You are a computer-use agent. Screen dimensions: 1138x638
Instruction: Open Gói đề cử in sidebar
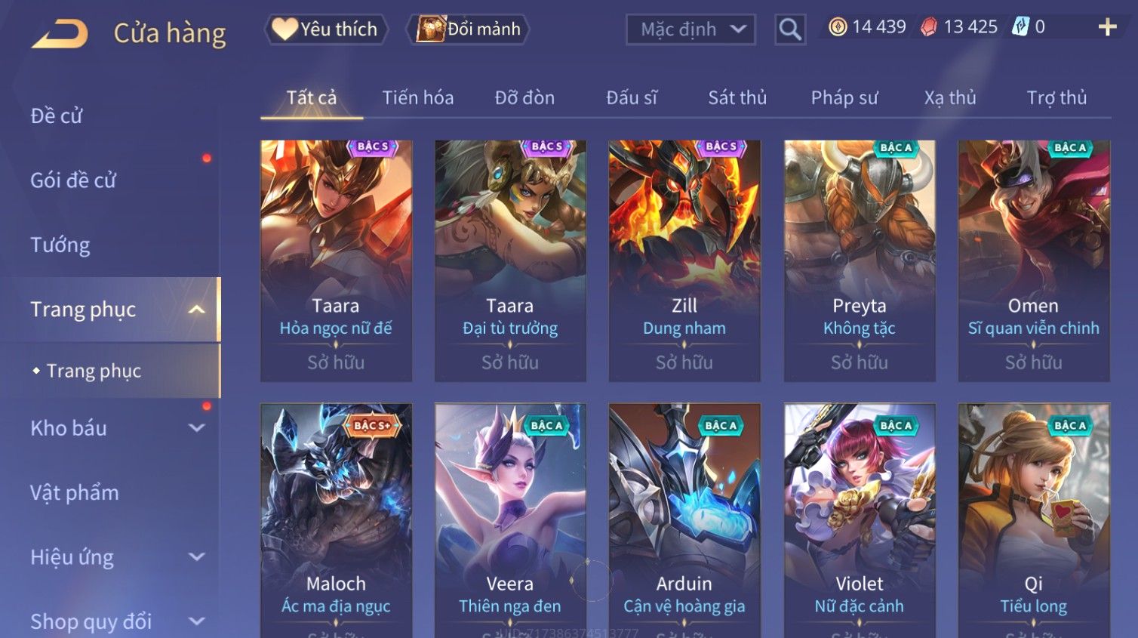73,180
